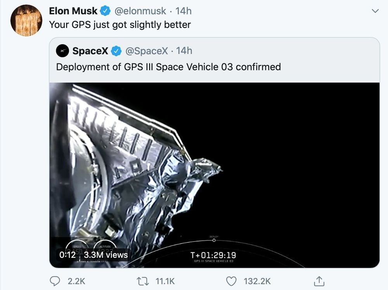Open the @SpaceX handle link
Viewport: 388px width, 290px height.
[146, 51]
